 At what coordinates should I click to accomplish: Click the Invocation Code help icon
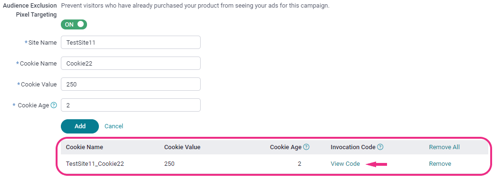380,147
